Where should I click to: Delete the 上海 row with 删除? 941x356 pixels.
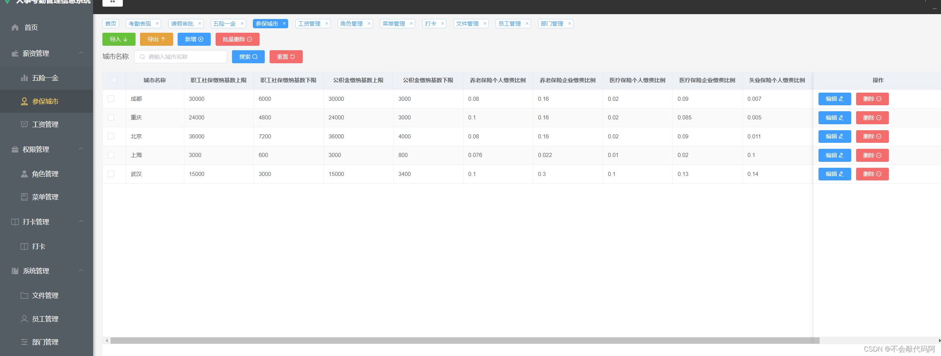[872, 155]
